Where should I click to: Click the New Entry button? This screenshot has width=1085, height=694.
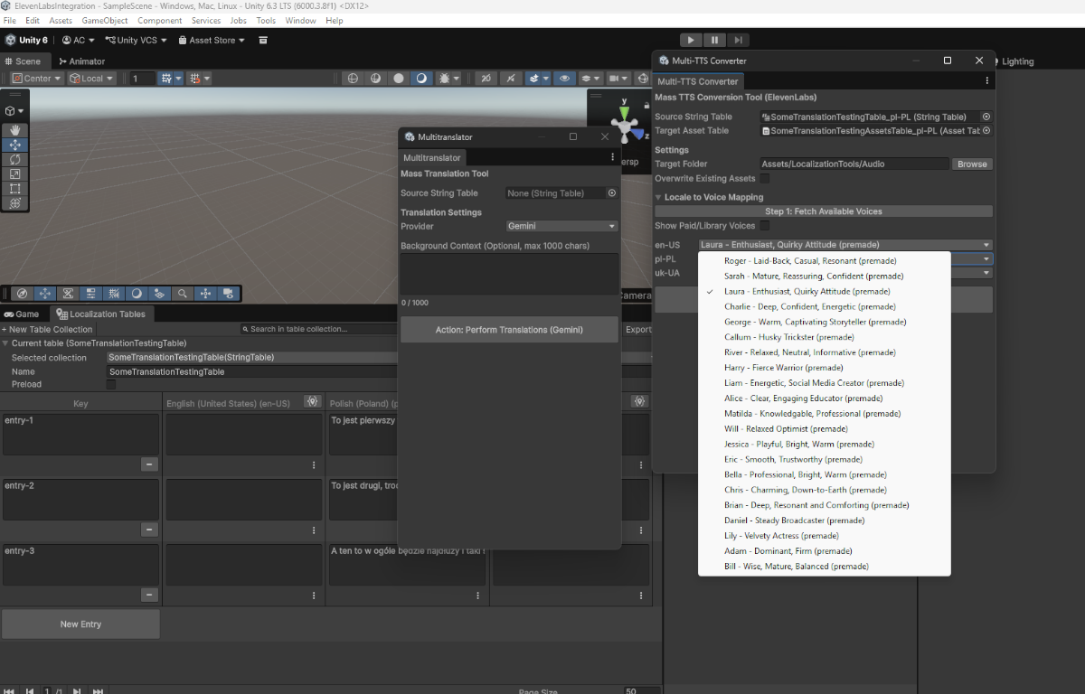click(x=80, y=624)
